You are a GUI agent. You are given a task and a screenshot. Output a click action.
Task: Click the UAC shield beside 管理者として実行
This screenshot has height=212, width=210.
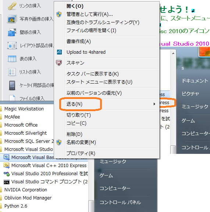click(x=59, y=14)
